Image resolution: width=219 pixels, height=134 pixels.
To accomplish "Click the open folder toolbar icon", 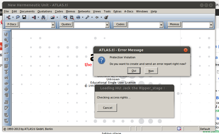I will [x=53, y=17].
